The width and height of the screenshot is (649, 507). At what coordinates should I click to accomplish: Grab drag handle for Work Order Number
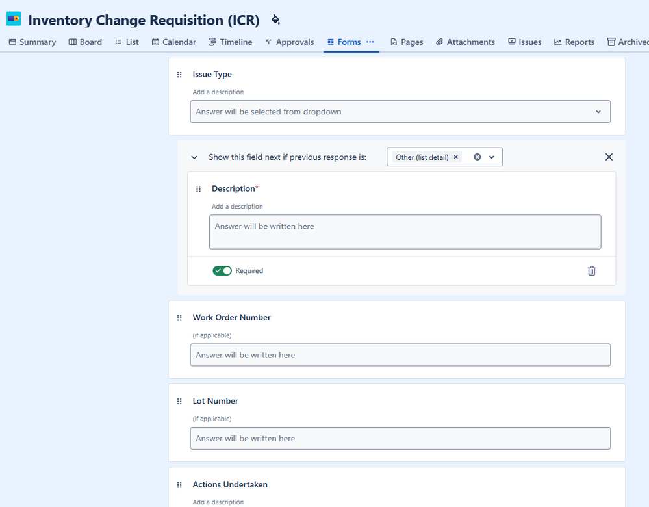(x=179, y=318)
